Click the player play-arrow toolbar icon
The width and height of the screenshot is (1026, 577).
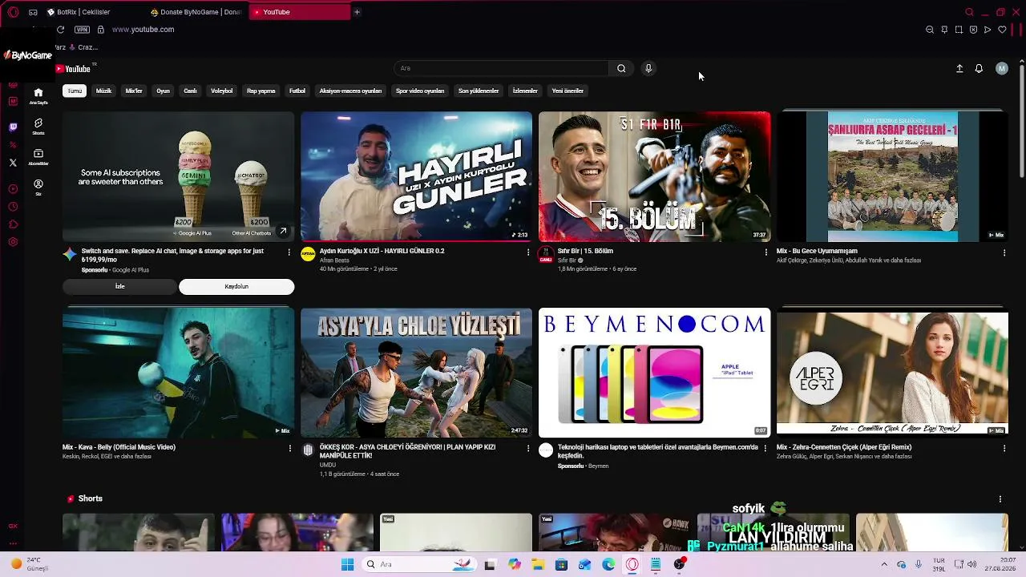click(988, 30)
